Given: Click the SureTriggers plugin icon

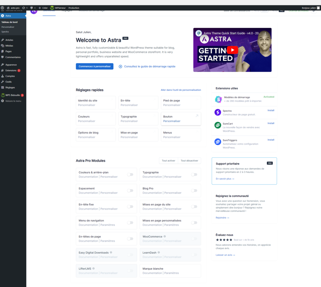Looking at the screenshot, I should coord(218,142).
